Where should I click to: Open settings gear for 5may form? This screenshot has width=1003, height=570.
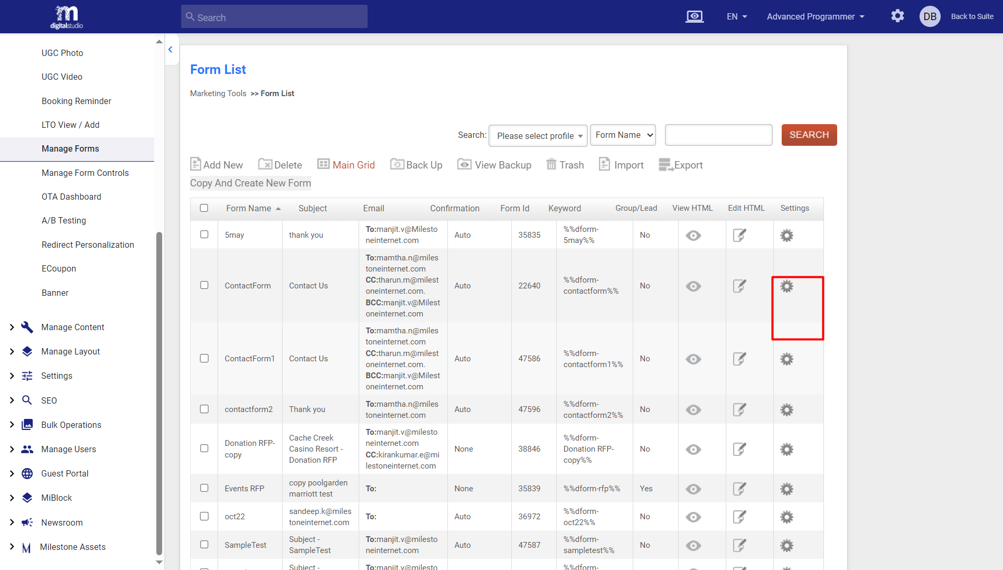(786, 235)
